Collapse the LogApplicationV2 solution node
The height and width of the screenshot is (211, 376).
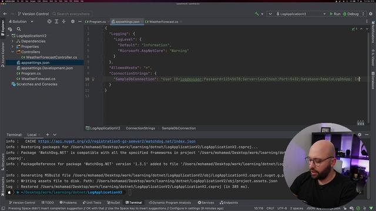coord(8,36)
